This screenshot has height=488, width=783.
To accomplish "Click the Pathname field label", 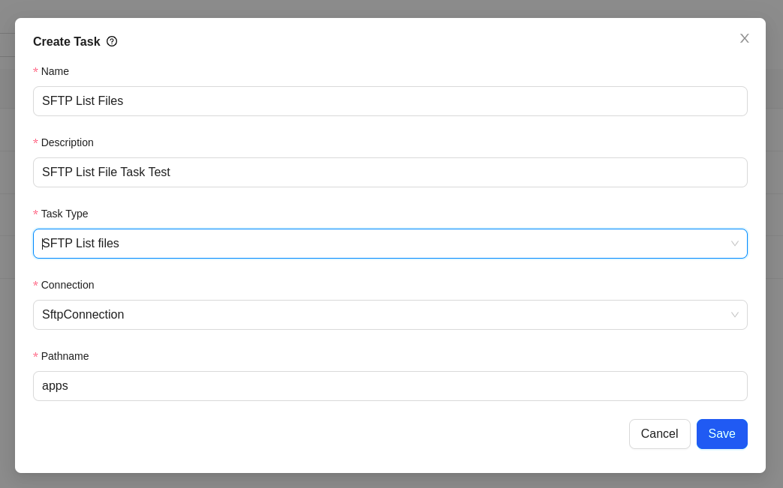I will point(65,356).
